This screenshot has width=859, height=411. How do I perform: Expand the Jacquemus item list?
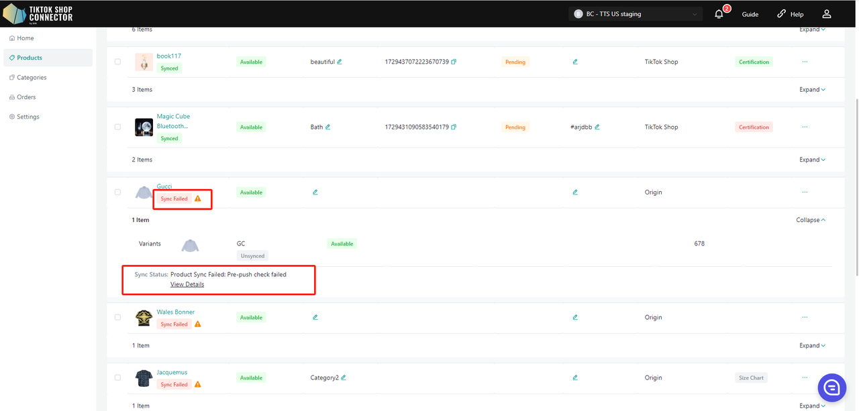pyautogui.click(x=812, y=406)
